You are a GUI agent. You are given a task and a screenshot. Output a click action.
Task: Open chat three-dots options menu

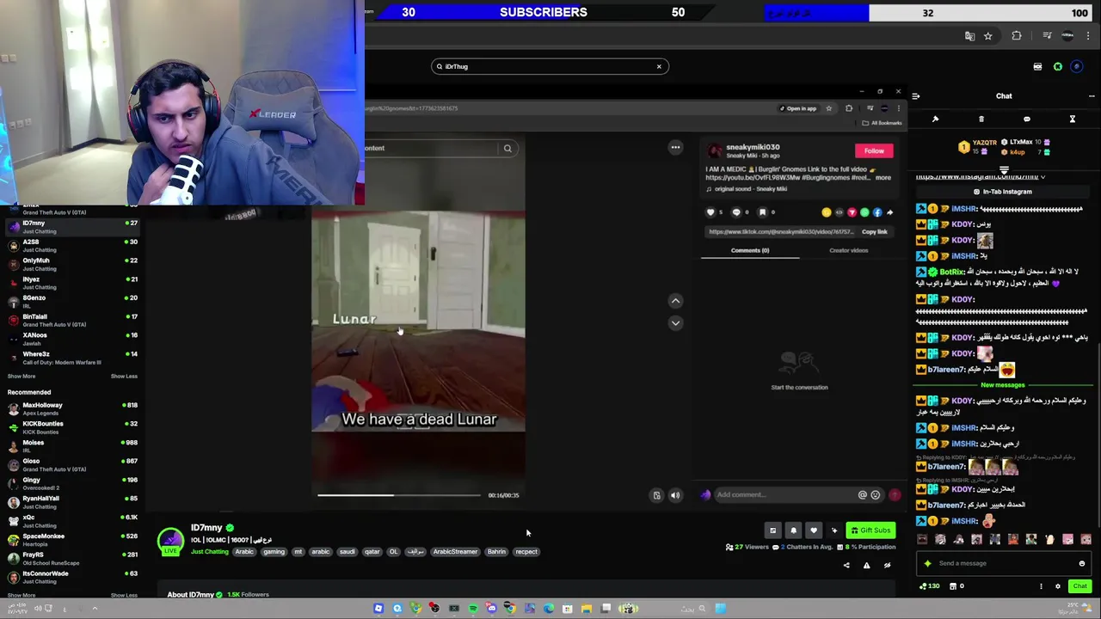[x=1092, y=96]
